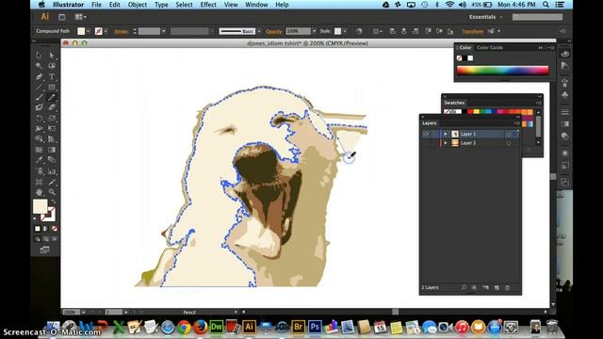Image resolution: width=603 pixels, height=339 pixels.
Task: Open the graphic Style dropdown
Action: (345, 31)
